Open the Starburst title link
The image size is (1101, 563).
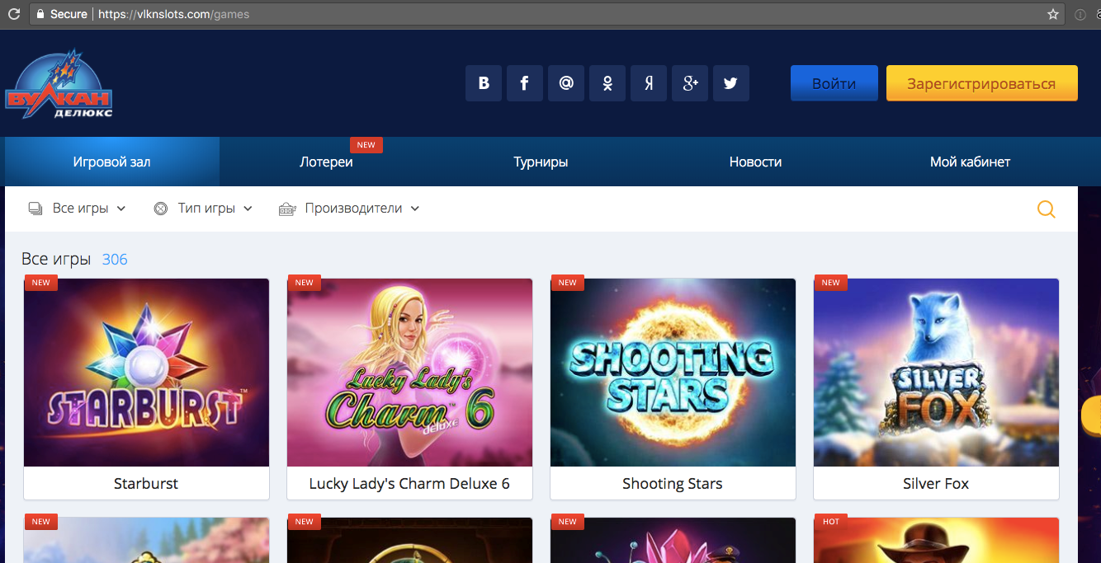[x=146, y=484]
